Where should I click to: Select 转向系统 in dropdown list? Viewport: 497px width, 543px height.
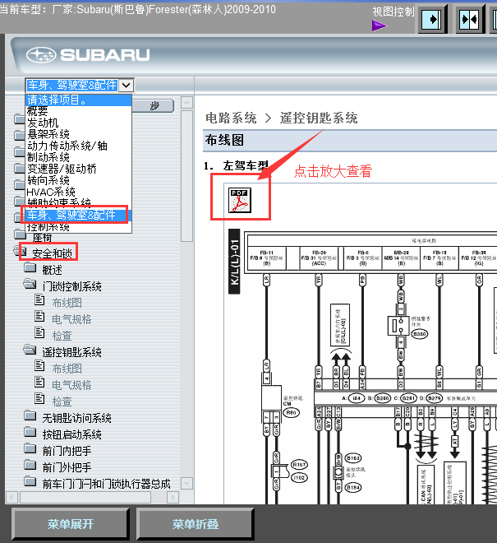tap(79, 180)
